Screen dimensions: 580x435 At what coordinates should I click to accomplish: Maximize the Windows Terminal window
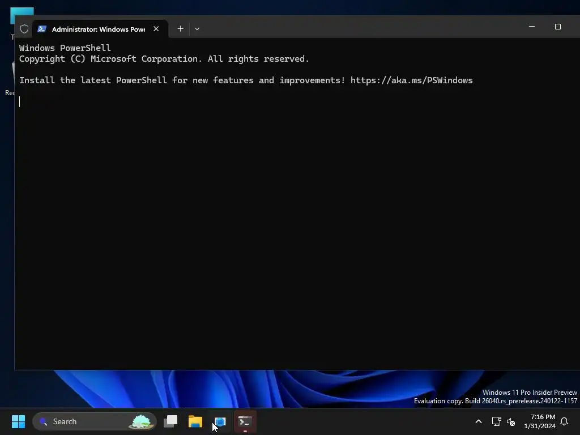point(558,27)
